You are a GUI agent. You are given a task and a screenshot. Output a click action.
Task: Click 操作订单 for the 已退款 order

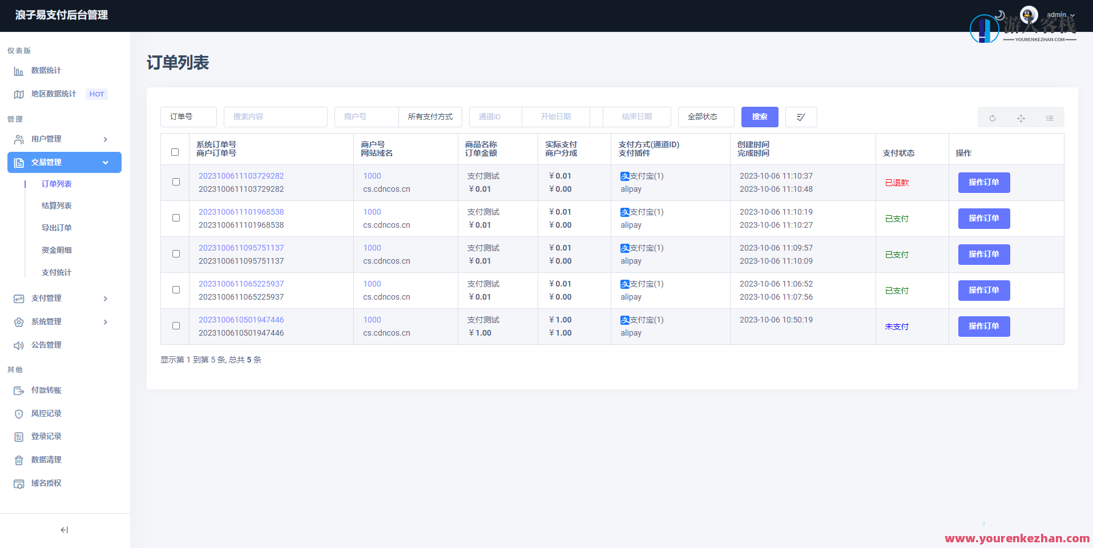click(983, 183)
